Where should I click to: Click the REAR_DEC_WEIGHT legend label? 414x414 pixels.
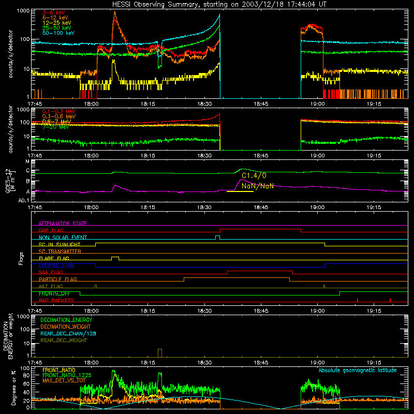(64, 341)
